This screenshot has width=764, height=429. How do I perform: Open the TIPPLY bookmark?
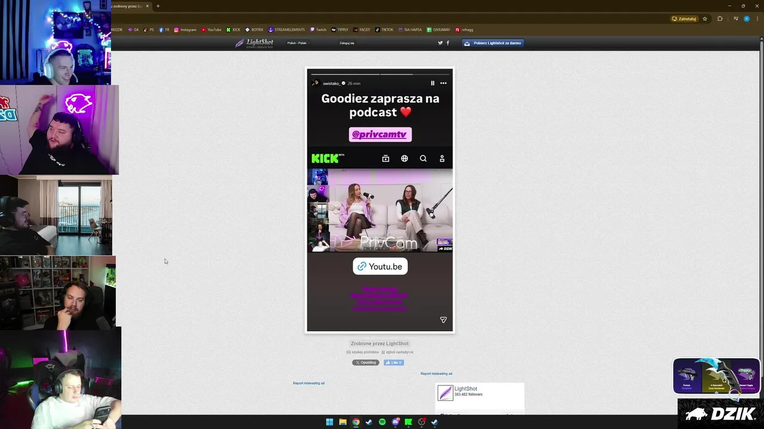tap(340, 30)
